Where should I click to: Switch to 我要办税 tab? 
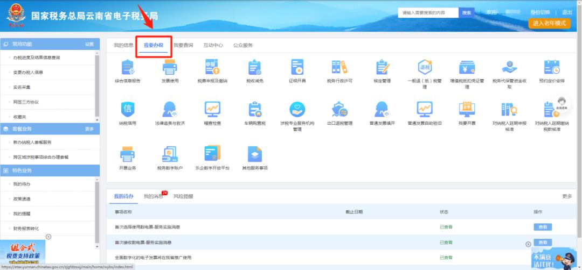pyautogui.click(x=153, y=45)
